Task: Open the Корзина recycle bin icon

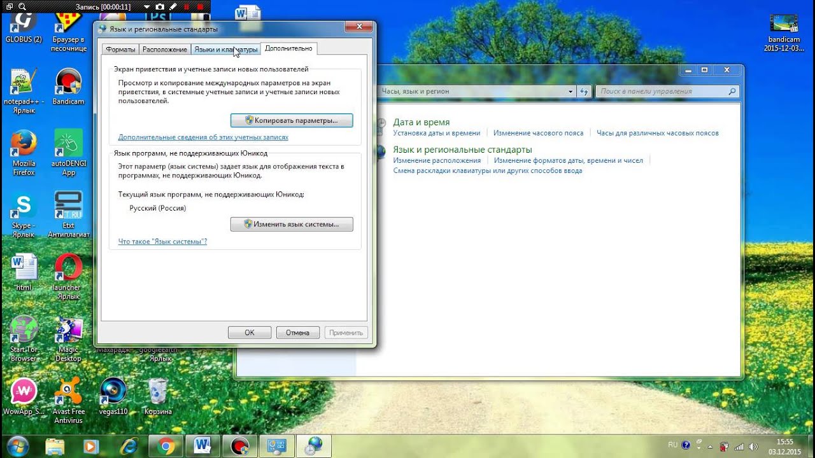Action: [158, 398]
